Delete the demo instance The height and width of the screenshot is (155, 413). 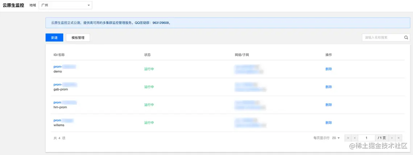click(329, 69)
